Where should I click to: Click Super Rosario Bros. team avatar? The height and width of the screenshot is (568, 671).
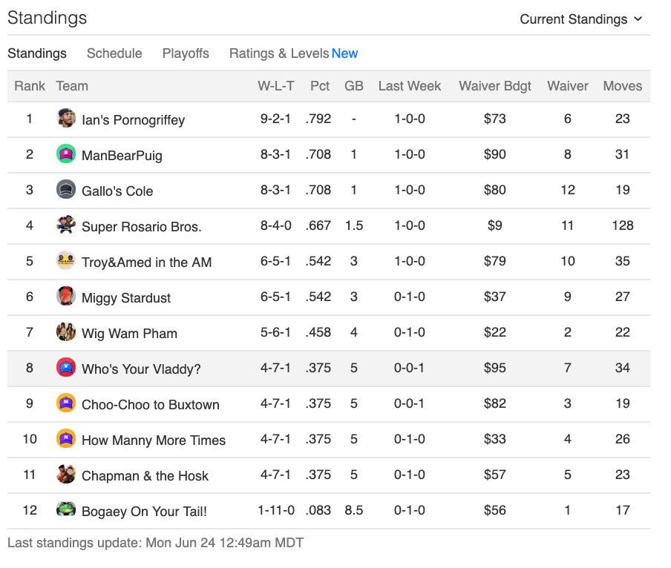click(66, 225)
